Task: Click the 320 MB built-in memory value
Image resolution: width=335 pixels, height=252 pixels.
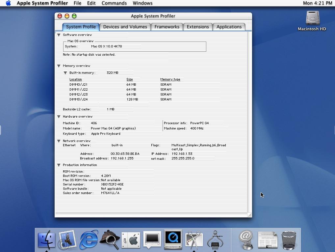Action: [112, 73]
